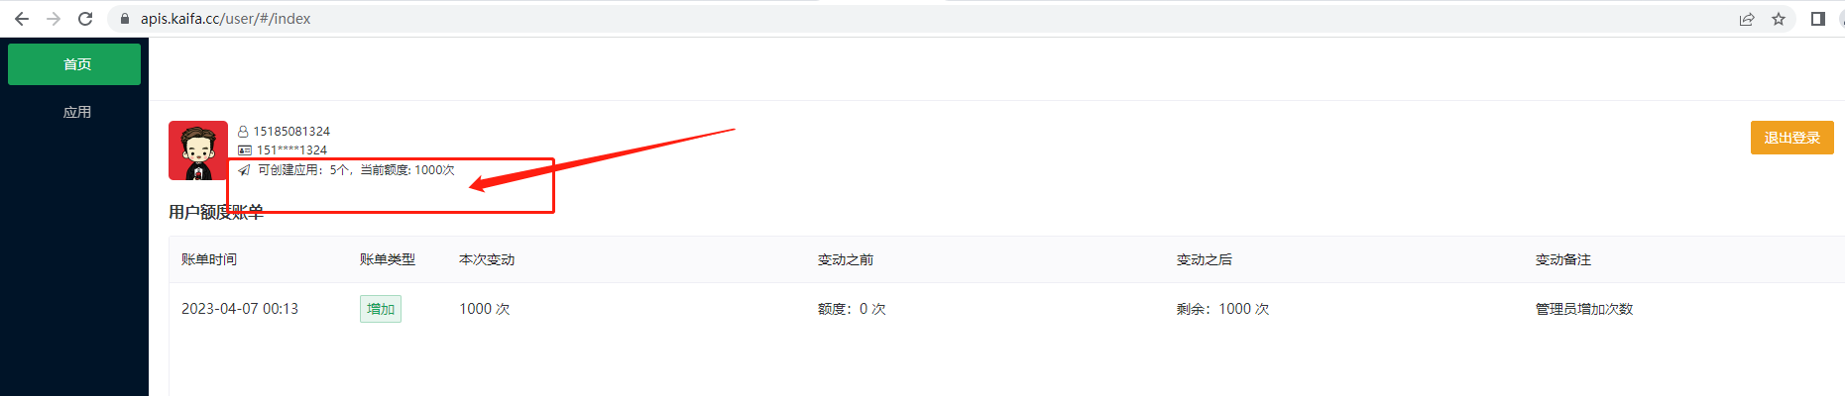Click the browser back arrow

click(x=22, y=19)
